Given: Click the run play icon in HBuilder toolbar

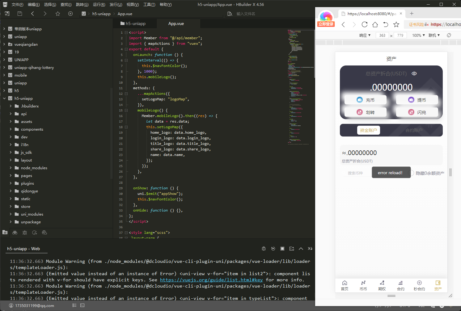Looking at the screenshot, I should 70,14.
